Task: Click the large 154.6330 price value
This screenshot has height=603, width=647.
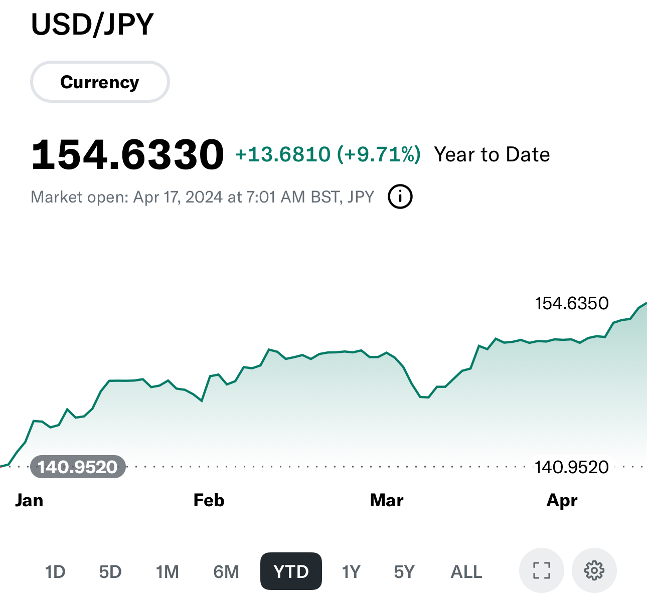Action: coord(127,154)
